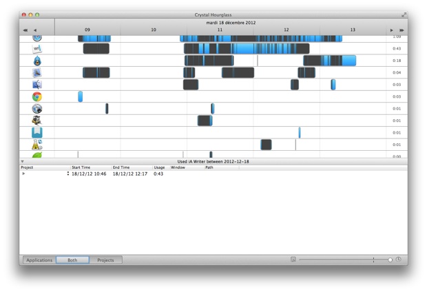The image size is (427, 292).
Task: Open the project stepper beside 18/12/12 10:46
Action: pos(67,174)
